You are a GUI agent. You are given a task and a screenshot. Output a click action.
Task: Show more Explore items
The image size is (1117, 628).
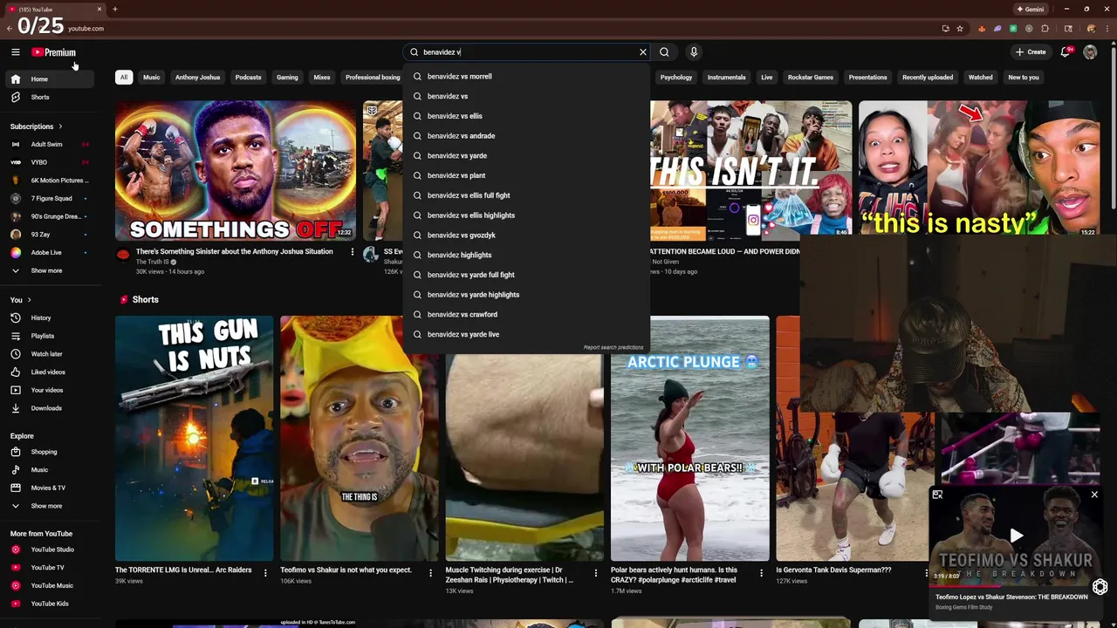[51, 506]
